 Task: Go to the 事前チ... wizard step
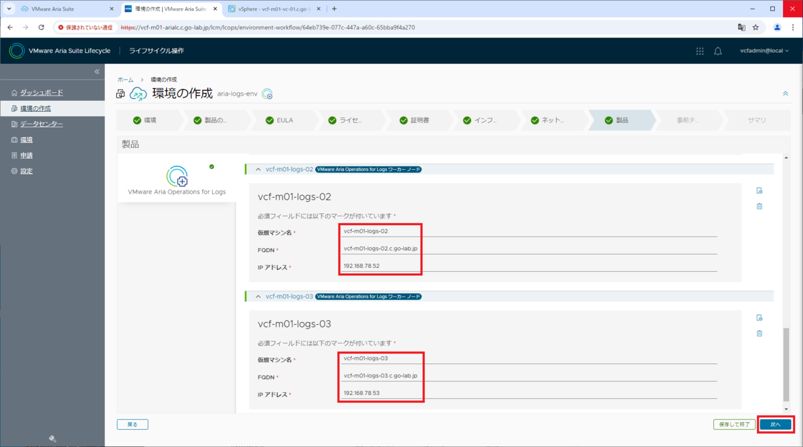[x=689, y=121]
